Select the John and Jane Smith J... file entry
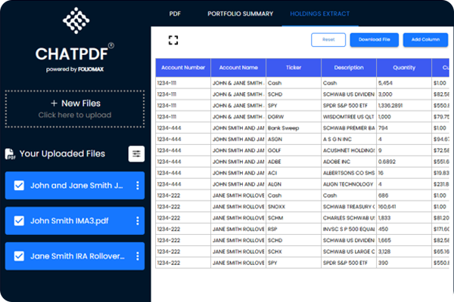 [75, 186]
